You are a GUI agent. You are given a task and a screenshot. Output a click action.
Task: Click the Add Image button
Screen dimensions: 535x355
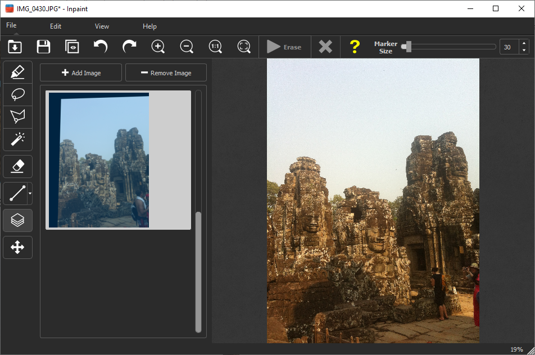[x=81, y=72]
